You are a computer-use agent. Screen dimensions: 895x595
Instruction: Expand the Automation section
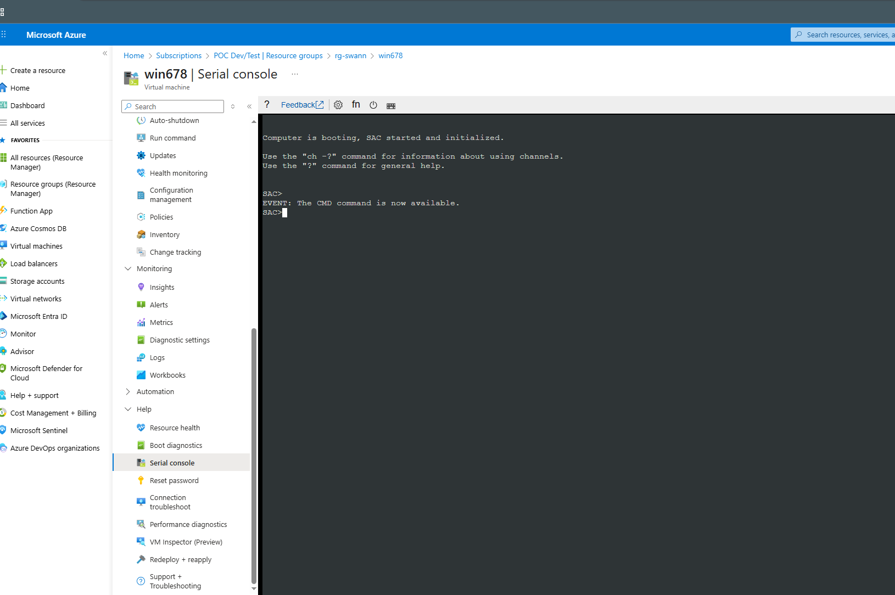127,391
